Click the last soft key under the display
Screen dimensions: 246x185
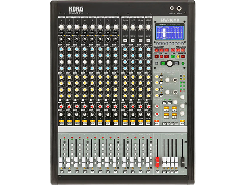click(182, 44)
